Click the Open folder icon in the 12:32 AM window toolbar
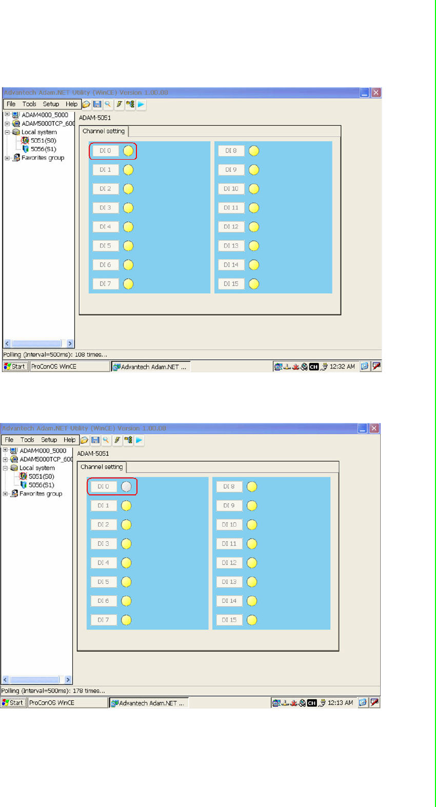Viewport: 436px width, 807px height. point(86,104)
